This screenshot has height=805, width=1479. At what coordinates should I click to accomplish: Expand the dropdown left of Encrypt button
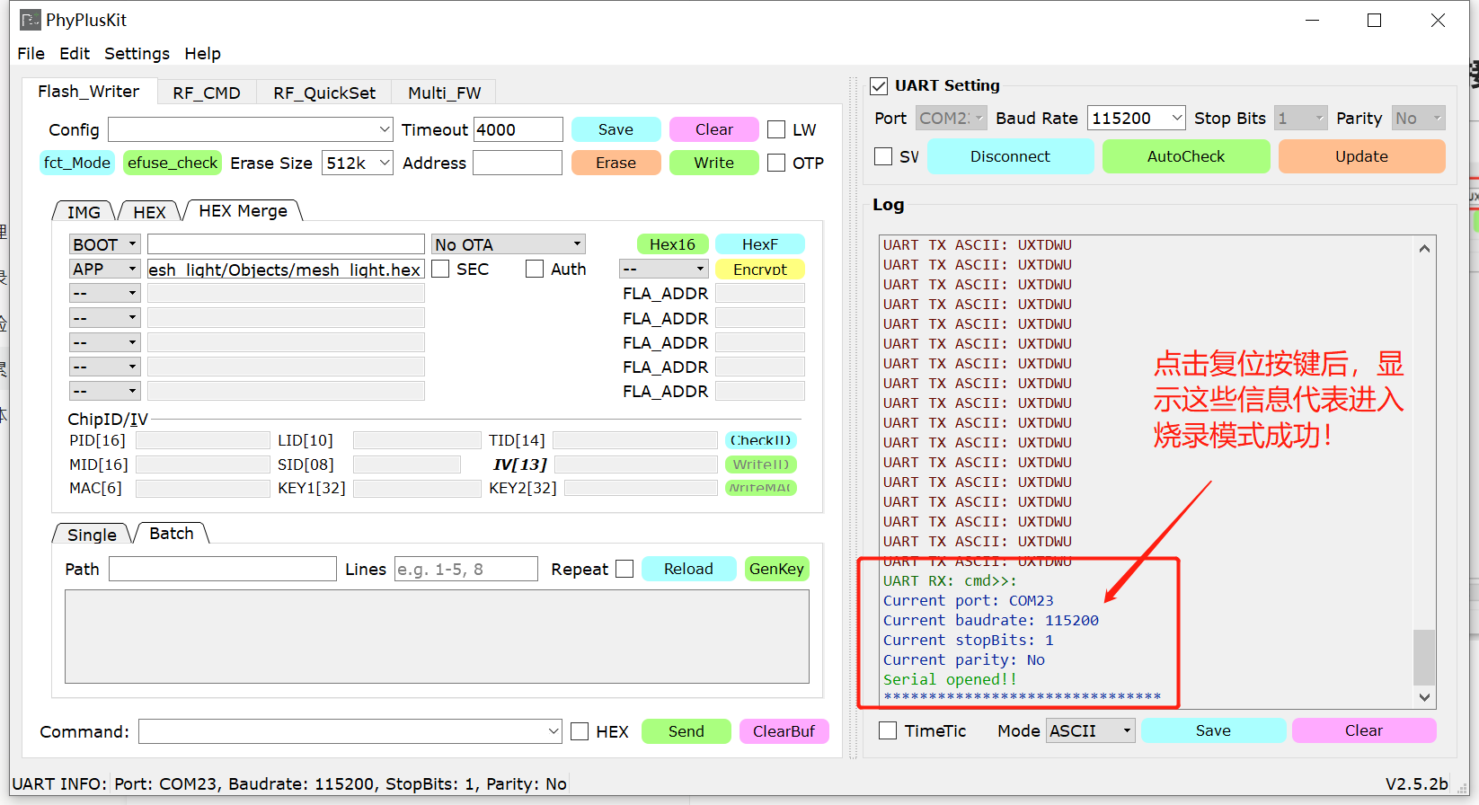[x=664, y=269]
